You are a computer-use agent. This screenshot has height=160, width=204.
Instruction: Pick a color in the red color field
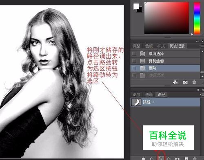tap(166, 18)
